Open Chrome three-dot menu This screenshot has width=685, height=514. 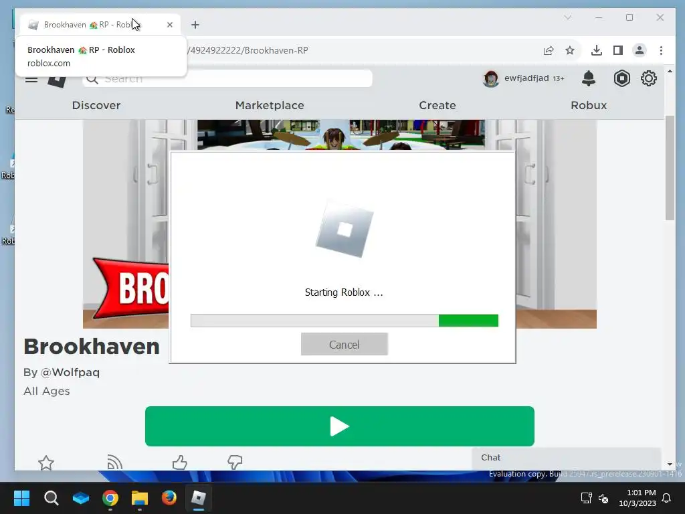tap(661, 50)
